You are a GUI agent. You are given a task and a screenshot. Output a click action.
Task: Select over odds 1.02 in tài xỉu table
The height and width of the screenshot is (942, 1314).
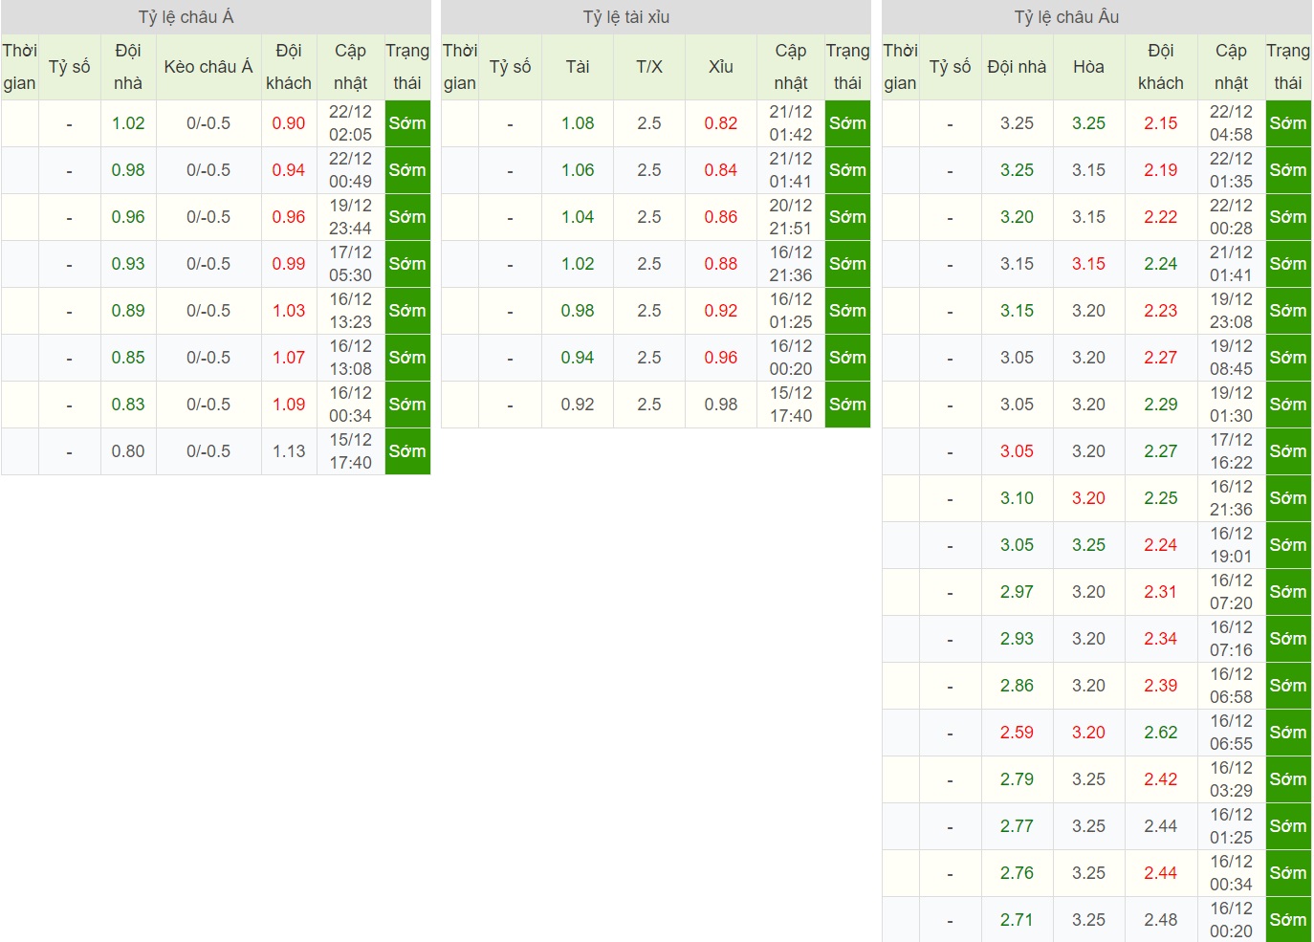[x=578, y=264]
